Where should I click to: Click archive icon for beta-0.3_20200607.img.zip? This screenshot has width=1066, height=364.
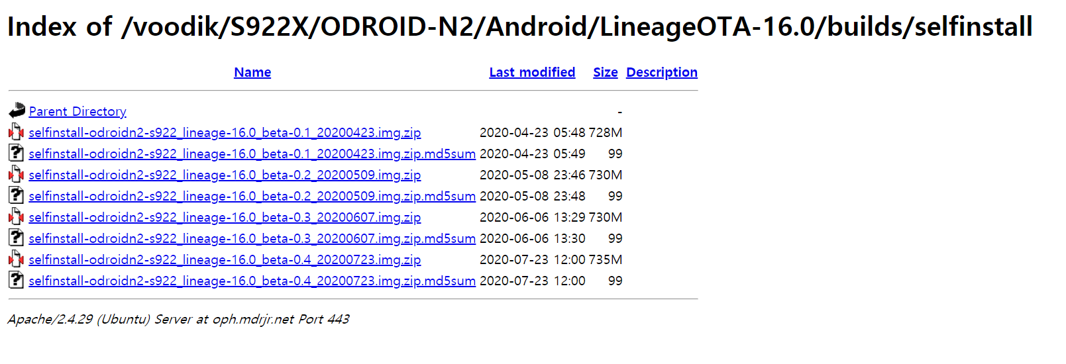(17, 216)
